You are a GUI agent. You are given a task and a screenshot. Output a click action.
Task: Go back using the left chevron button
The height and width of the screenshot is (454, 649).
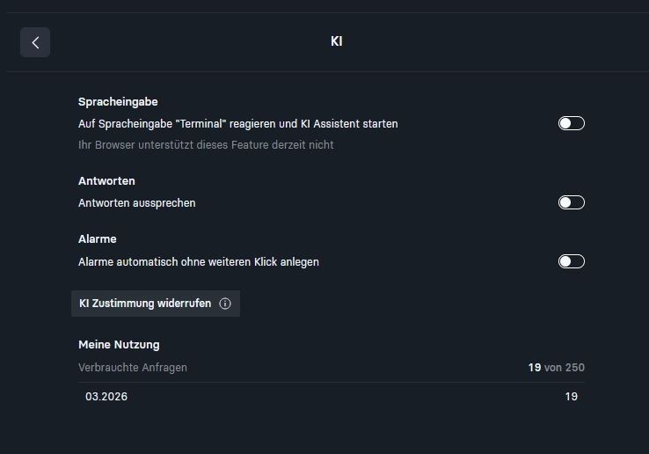click(x=35, y=42)
